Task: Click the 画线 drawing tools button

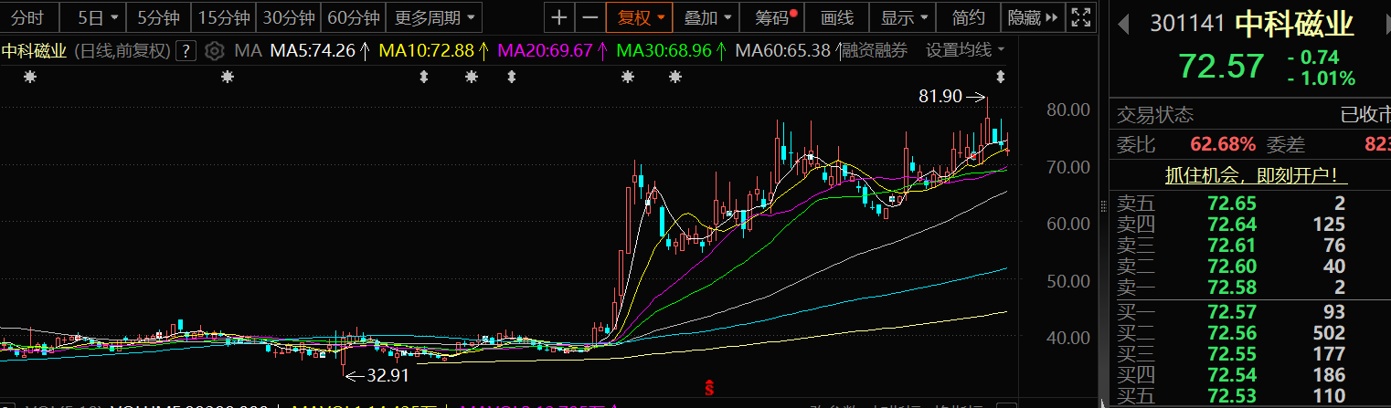Action: (x=836, y=16)
